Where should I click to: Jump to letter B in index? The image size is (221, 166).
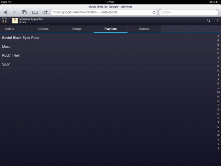coord(218,45)
